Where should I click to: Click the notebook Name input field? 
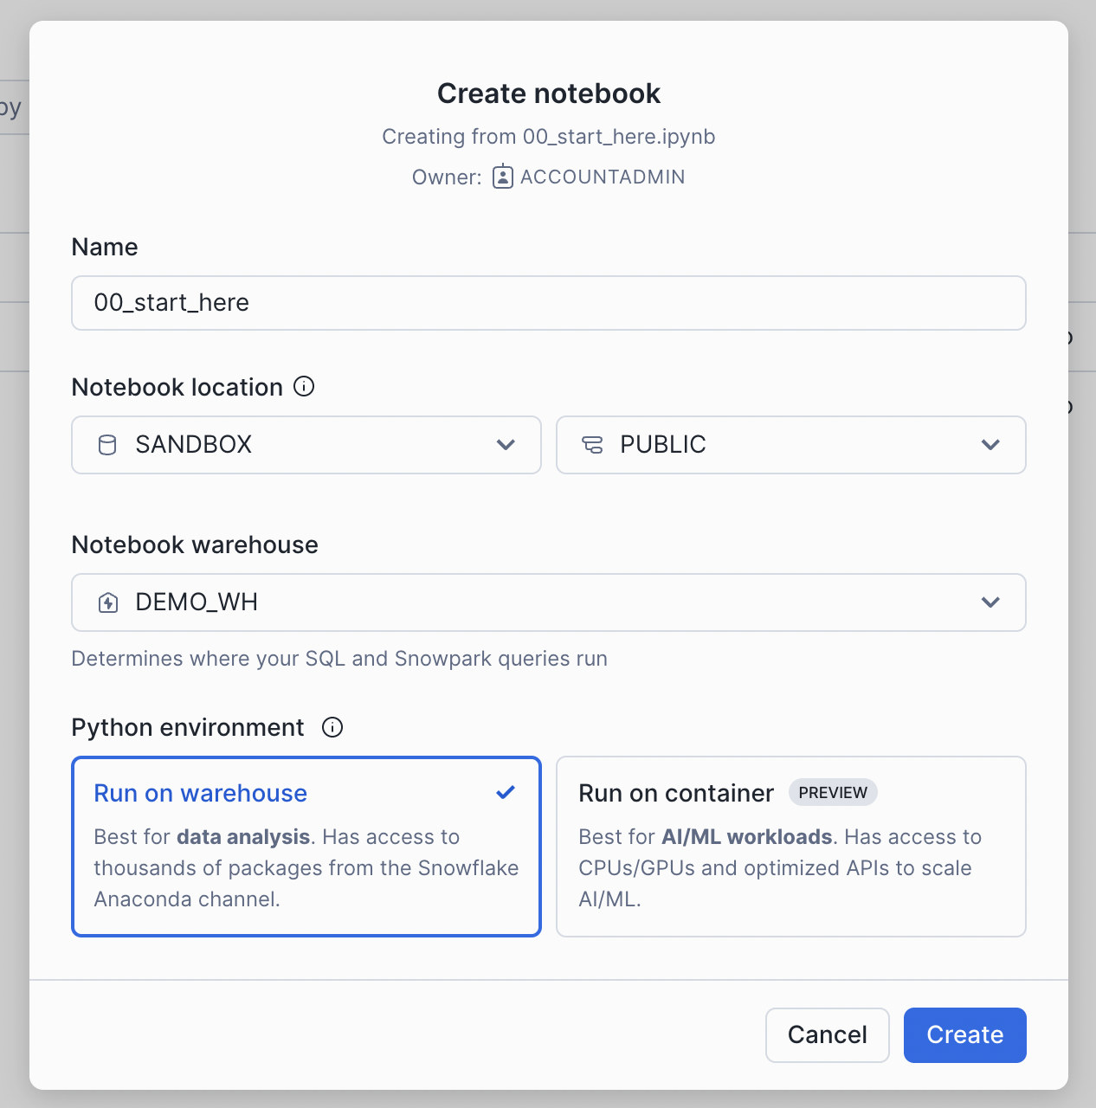click(548, 303)
